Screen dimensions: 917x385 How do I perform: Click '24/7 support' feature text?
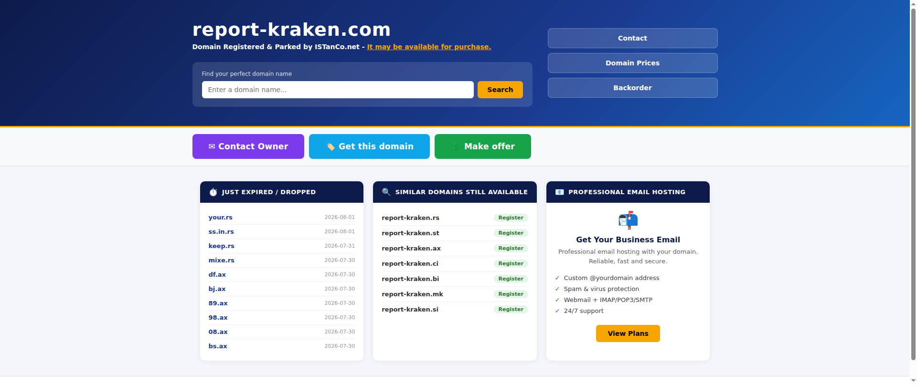tap(584, 311)
